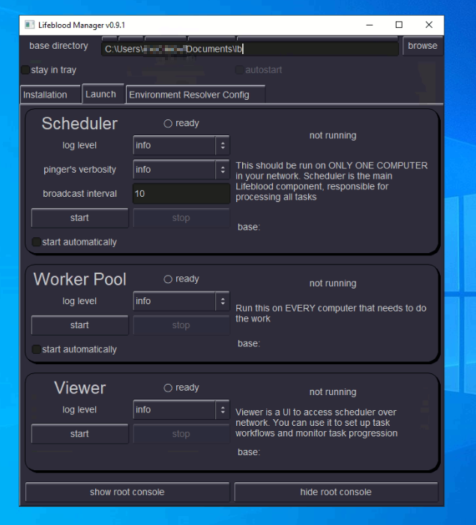Click the Viewer log level arrows
Screen dimensions: 476x525
tap(223, 410)
